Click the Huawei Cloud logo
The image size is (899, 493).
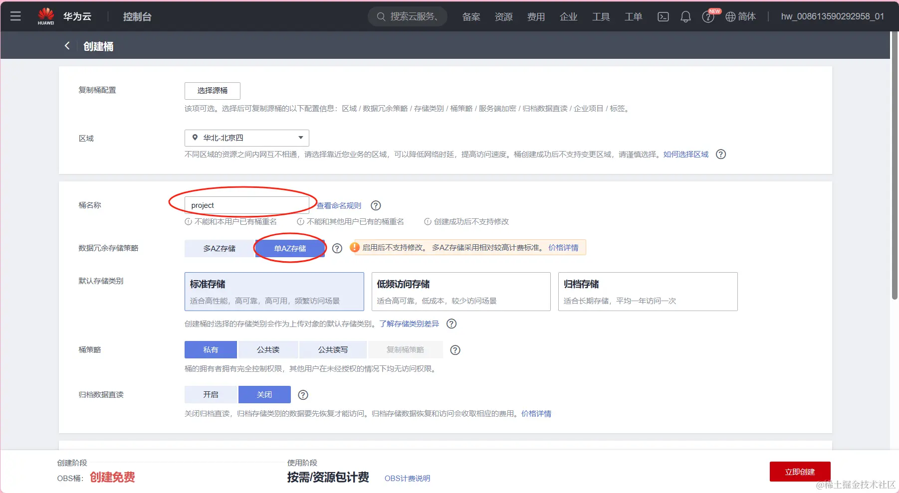[x=46, y=16]
